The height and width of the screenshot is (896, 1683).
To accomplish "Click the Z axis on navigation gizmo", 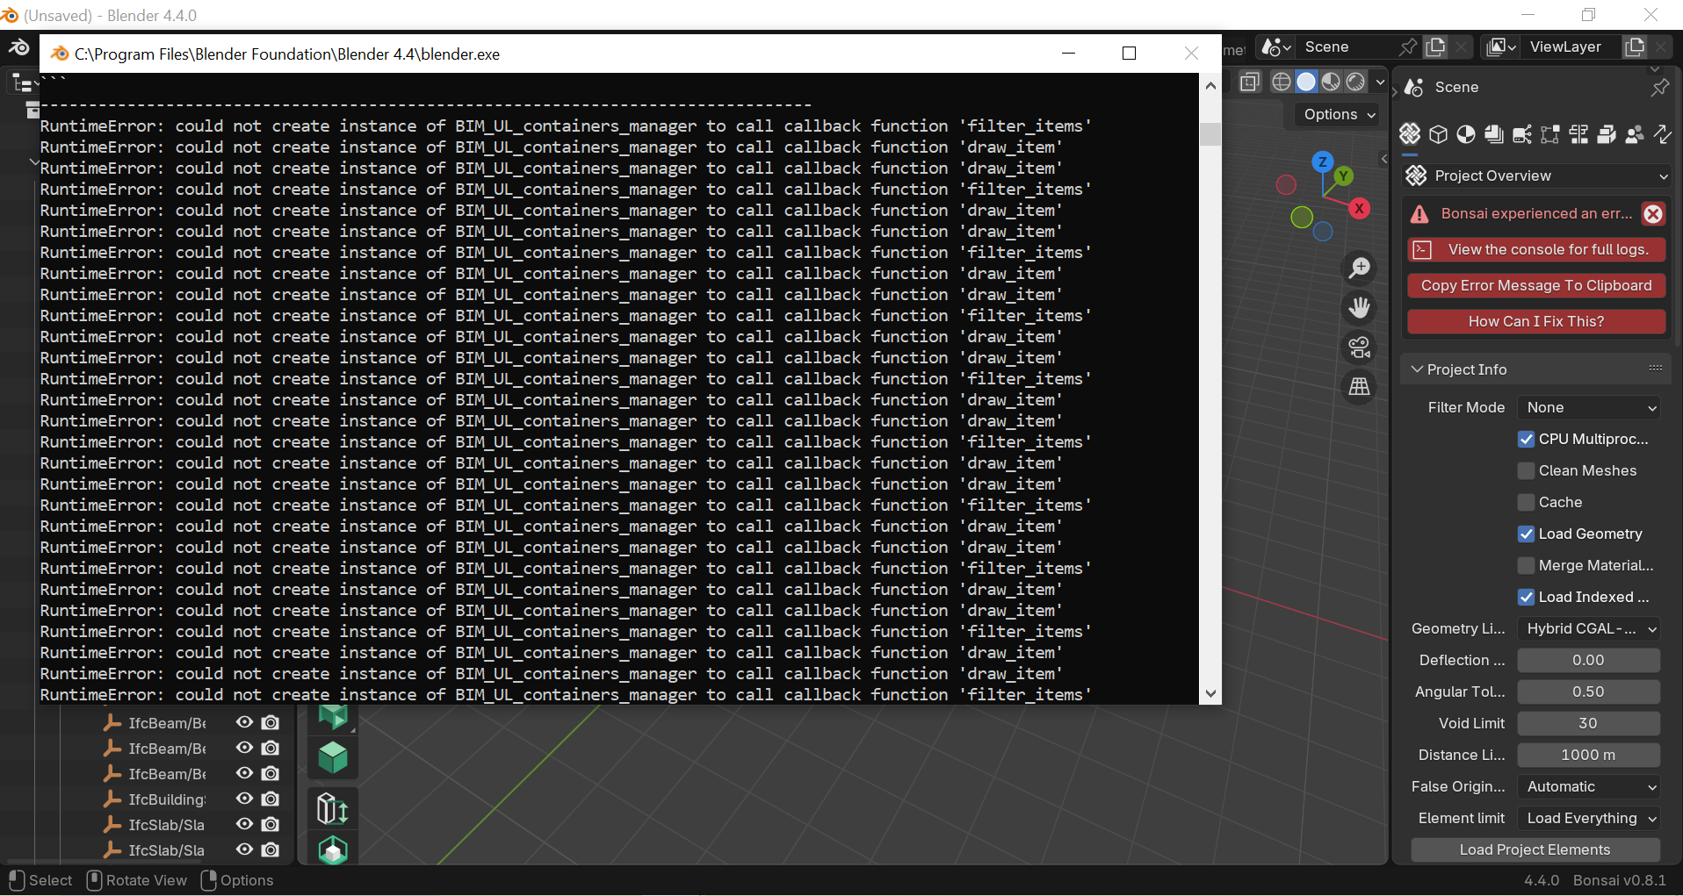I will click(1322, 161).
